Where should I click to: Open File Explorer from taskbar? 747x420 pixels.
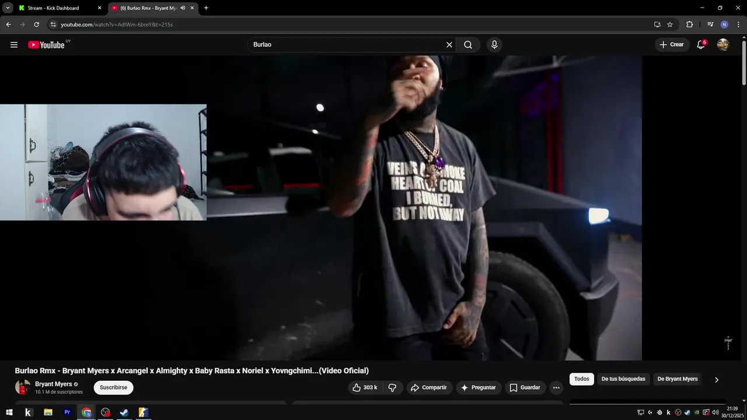(x=48, y=412)
